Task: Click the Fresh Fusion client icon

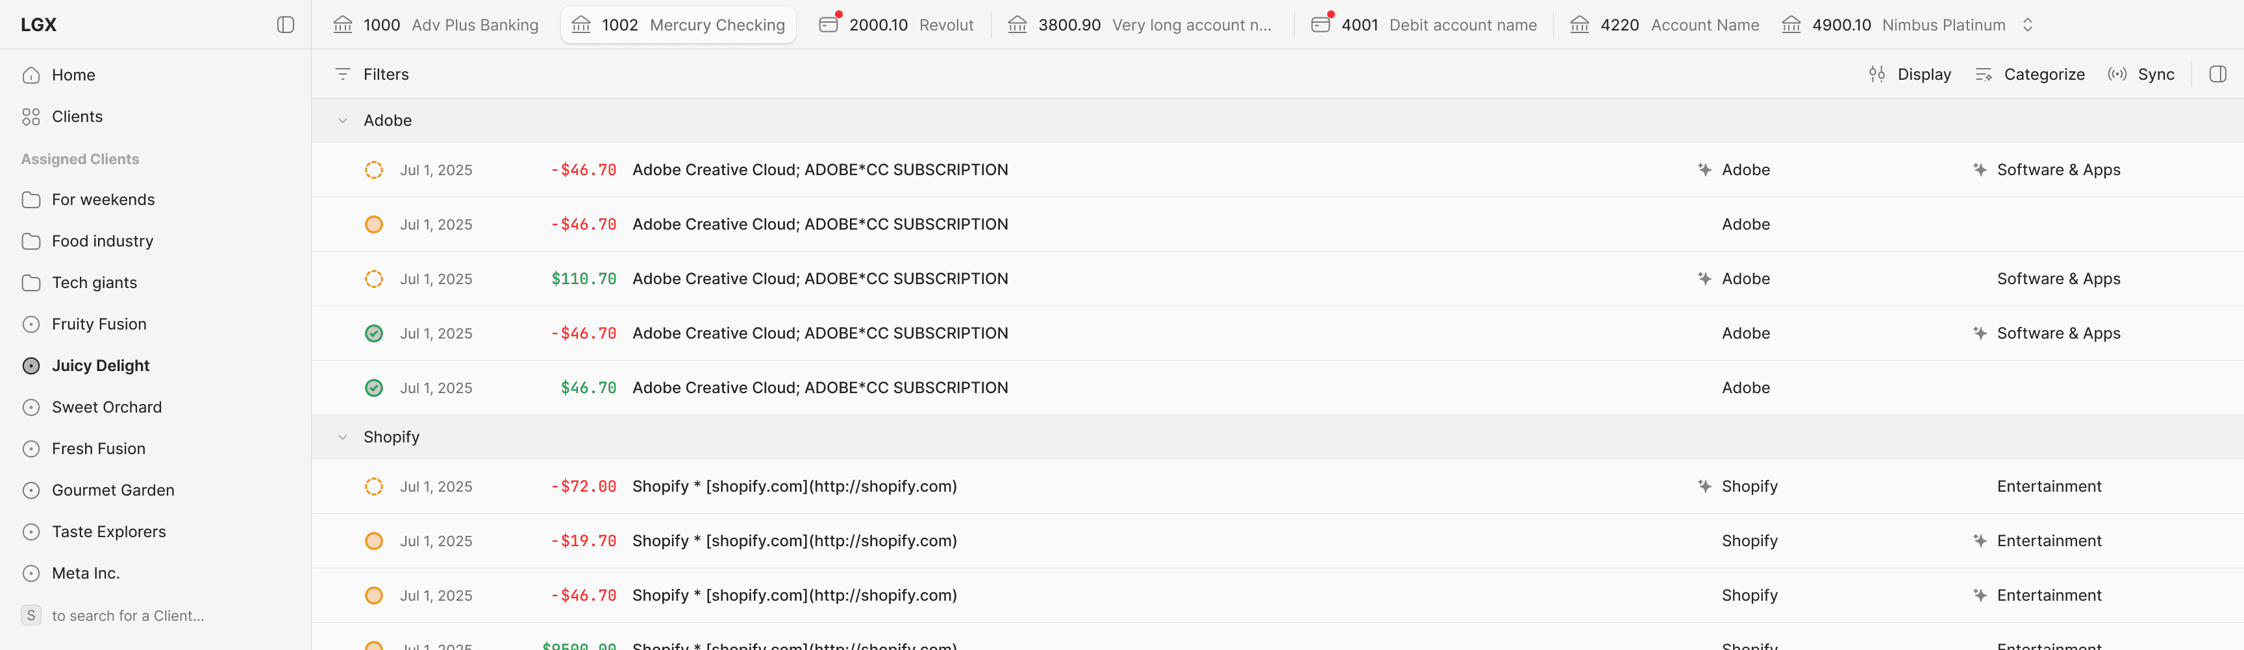Action: click(31, 449)
